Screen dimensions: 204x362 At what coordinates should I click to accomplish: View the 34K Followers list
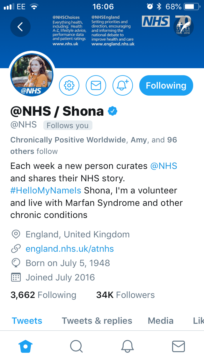pyautogui.click(x=125, y=295)
